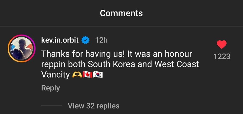Click the Canada flag emoji
Image resolution: width=243 pixels, height=114 pixels.
87,75
